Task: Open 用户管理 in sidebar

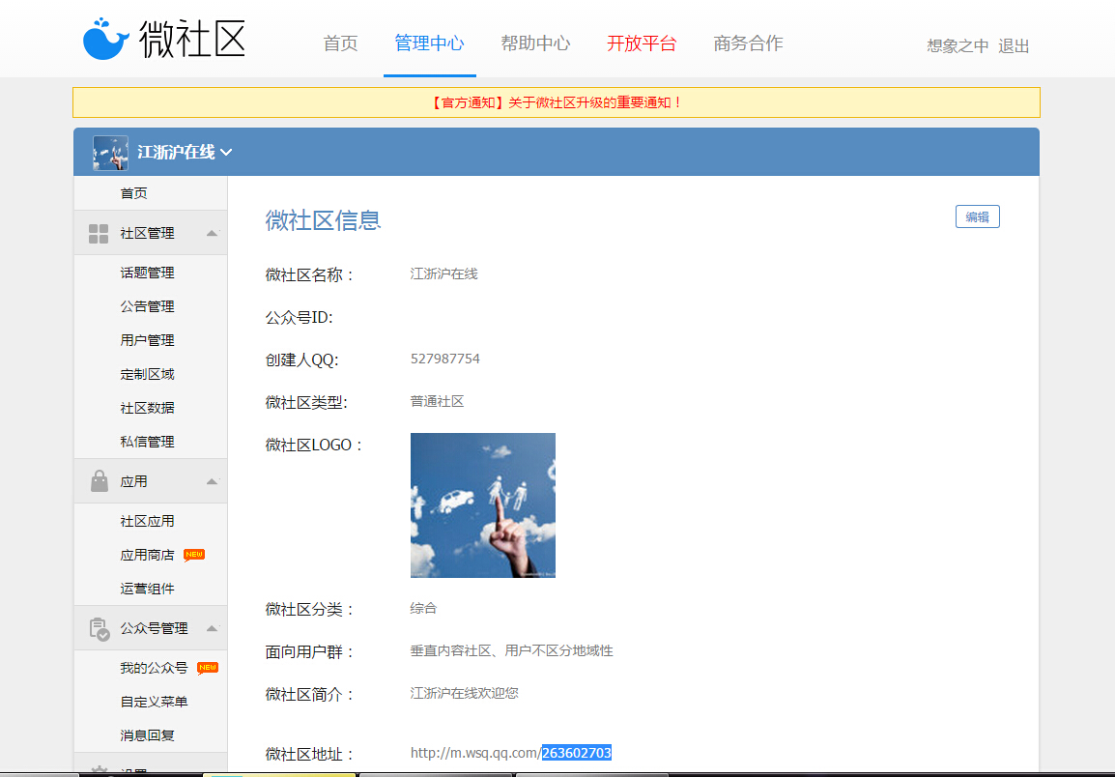Action: pos(147,341)
